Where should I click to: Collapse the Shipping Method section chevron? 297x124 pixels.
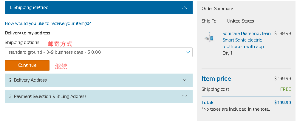[184, 7]
